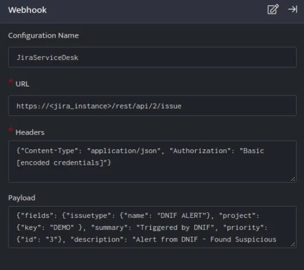Click the red asterisk beside URL
304x270 pixels.
[x=11, y=81]
